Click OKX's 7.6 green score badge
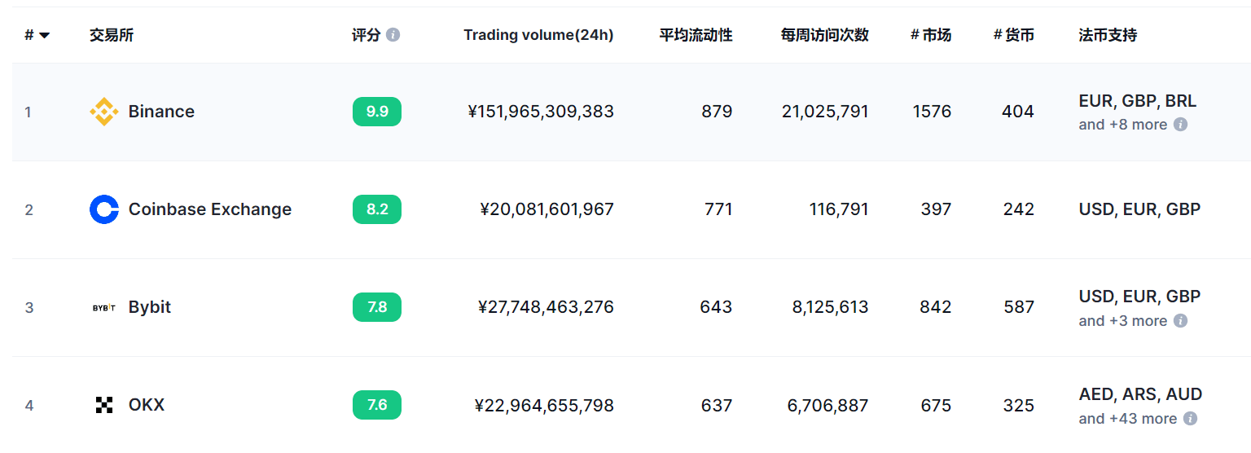Image resolution: width=1251 pixels, height=453 pixels. pyautogui.click(x=377, y=405)
